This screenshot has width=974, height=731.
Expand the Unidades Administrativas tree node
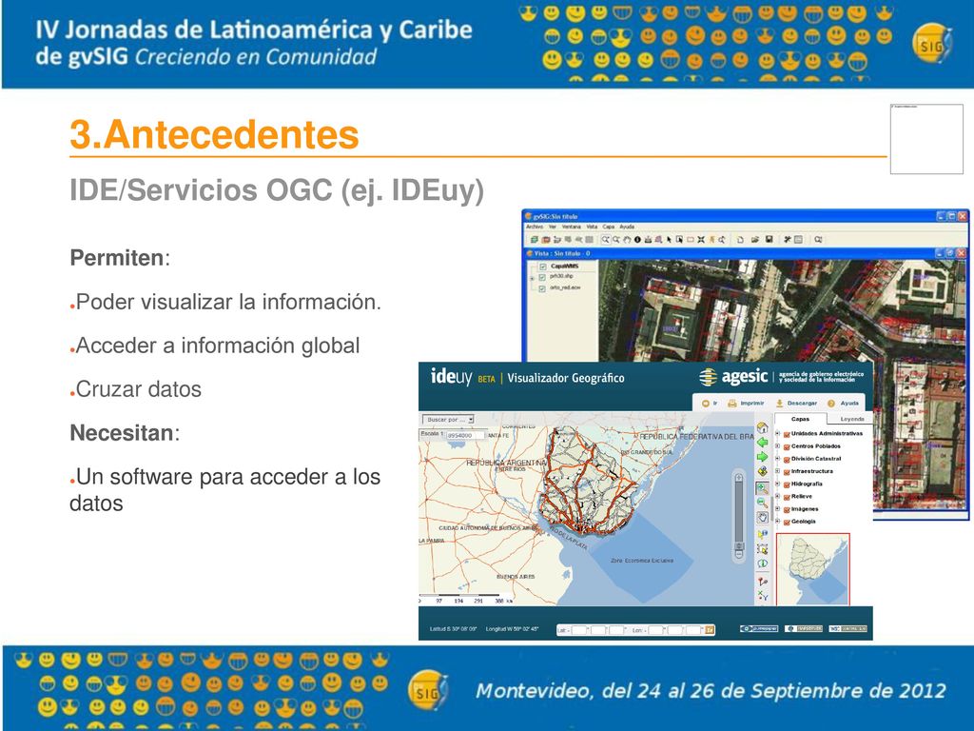[x=778, y=433]
